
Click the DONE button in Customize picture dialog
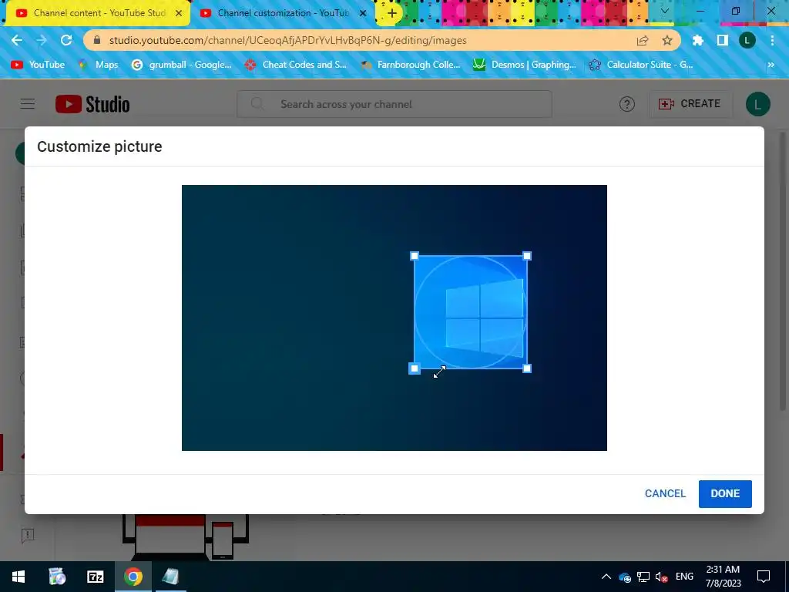(724, 493)
